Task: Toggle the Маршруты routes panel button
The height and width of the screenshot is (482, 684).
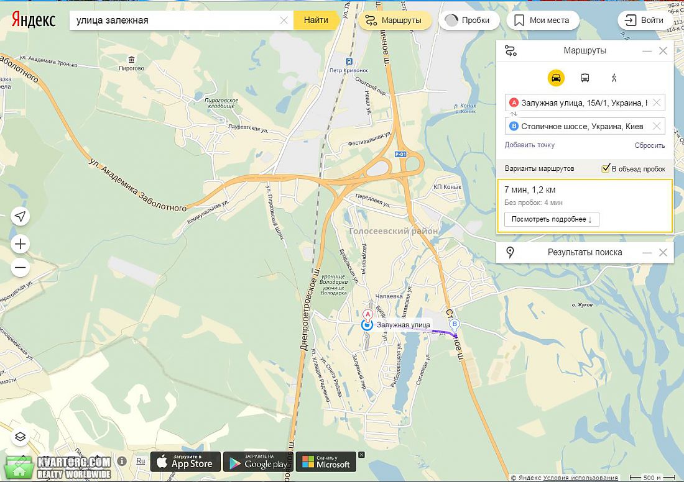Action: (x=394, y=20)
